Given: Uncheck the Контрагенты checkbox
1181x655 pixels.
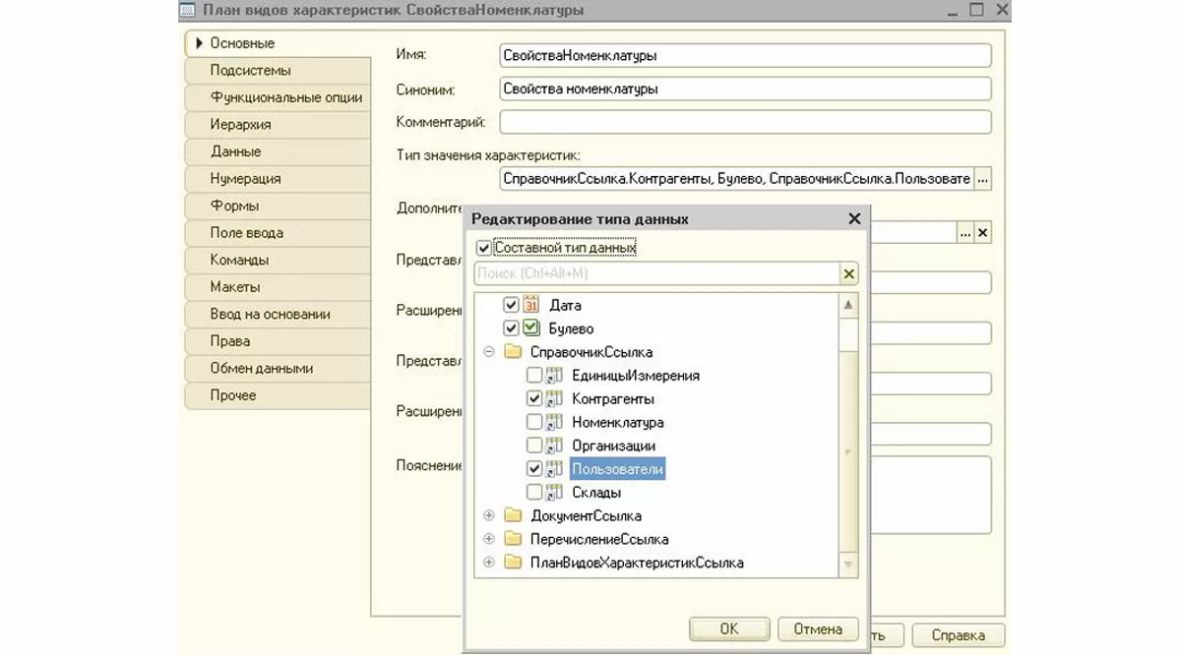Looking at the screenshot, I should click(533, 399).
